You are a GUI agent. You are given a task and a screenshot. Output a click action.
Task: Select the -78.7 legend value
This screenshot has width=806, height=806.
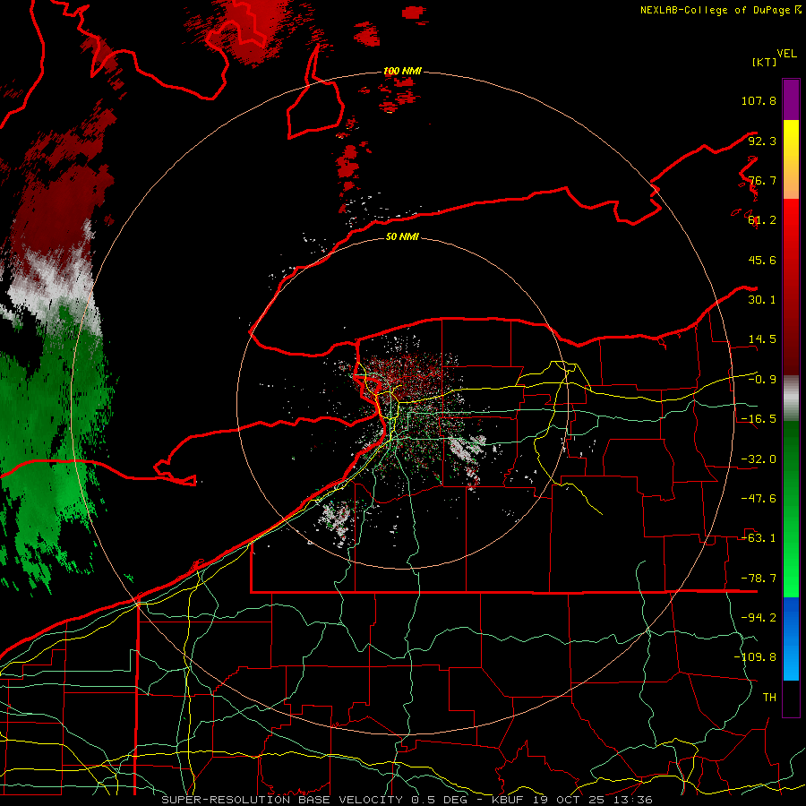pyautogui.click(x=759, y=578)
